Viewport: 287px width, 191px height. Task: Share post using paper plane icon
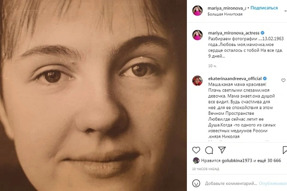[222, 150]
